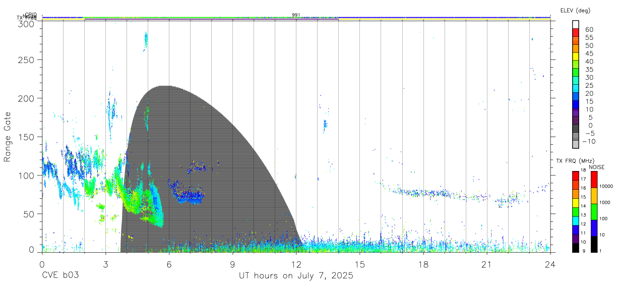This screenshot has width=619, height=286.
Task: Click the y-axis tick label '150'
Action: (27, 137)
